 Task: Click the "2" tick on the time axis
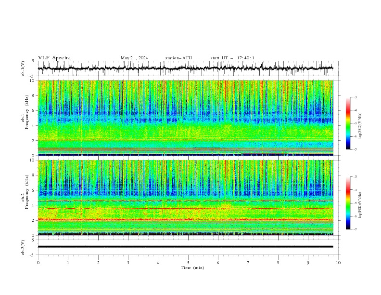tap(98, 263)
